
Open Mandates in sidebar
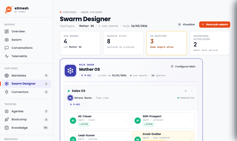[26, 75]
